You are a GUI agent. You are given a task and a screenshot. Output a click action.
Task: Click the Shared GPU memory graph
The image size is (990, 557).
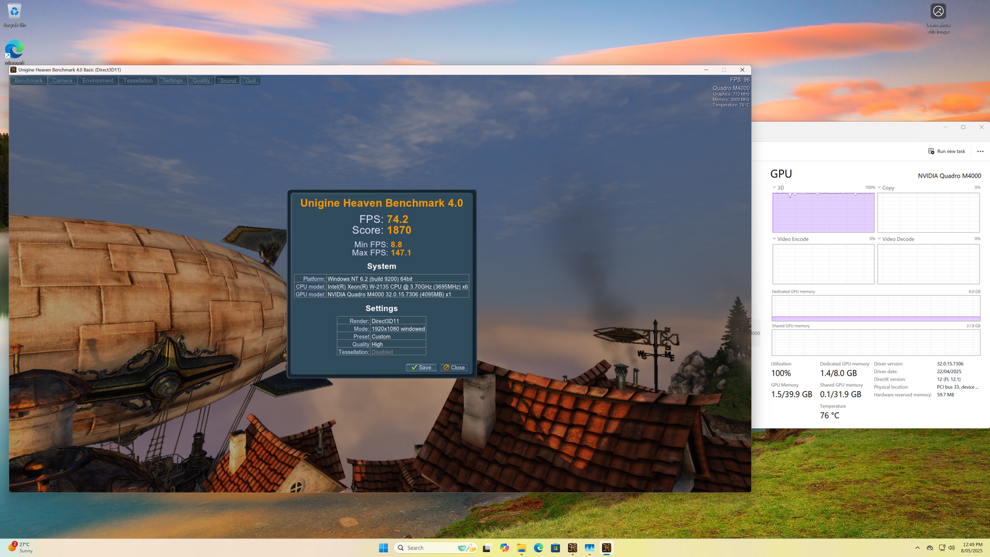pyautogui.click(x=876, y=342)
